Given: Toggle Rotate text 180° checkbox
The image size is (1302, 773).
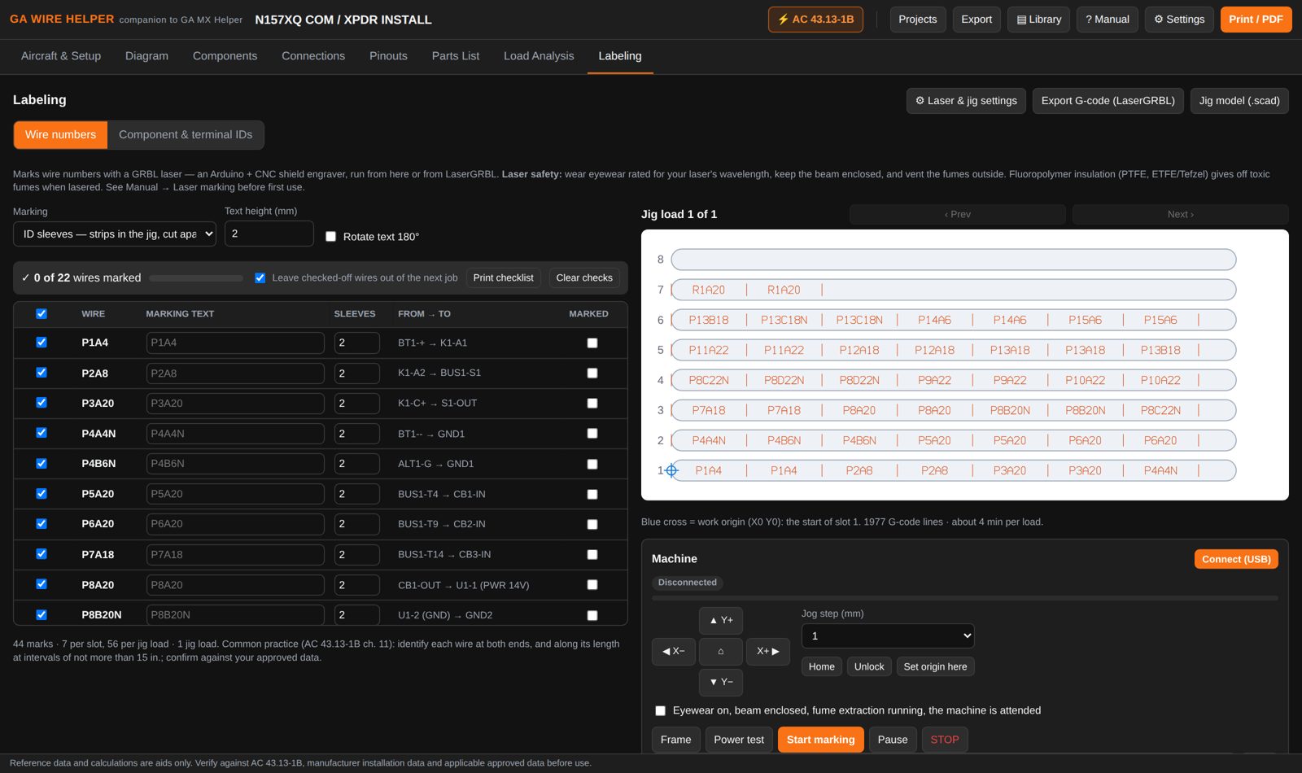Looking at the screenshot, I should 330,237.
